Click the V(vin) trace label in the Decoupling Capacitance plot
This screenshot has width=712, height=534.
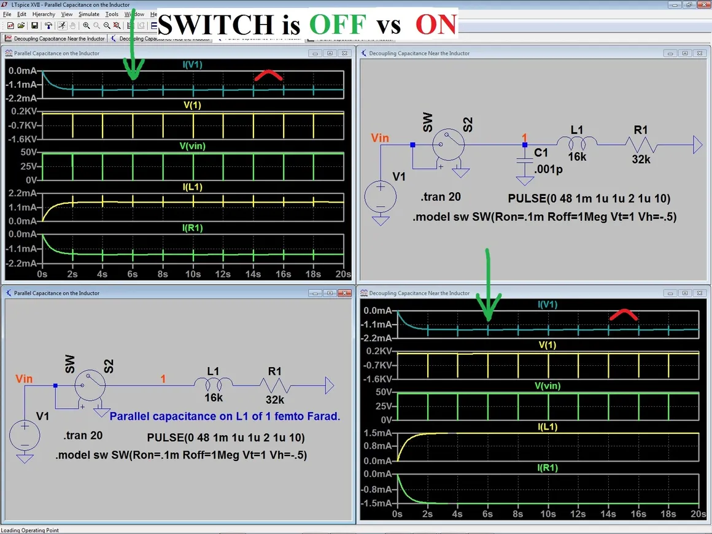click(x=548, y=385)
